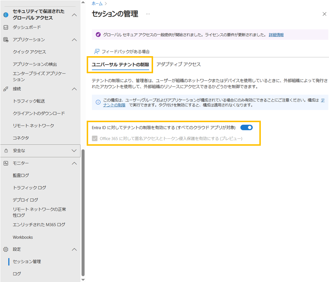Collapse the セキュリティで保護されたグローバル アクセス section
Viewport: 329px width, 282px height.
point(74,15)
